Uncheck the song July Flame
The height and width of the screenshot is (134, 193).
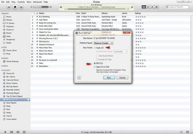37,20
